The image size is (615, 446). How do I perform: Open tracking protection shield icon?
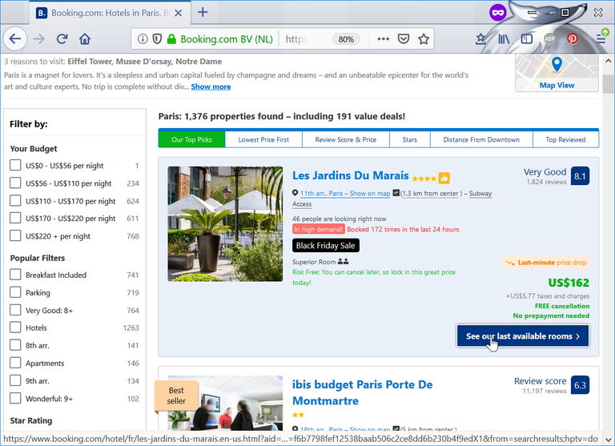pos(157,38)
